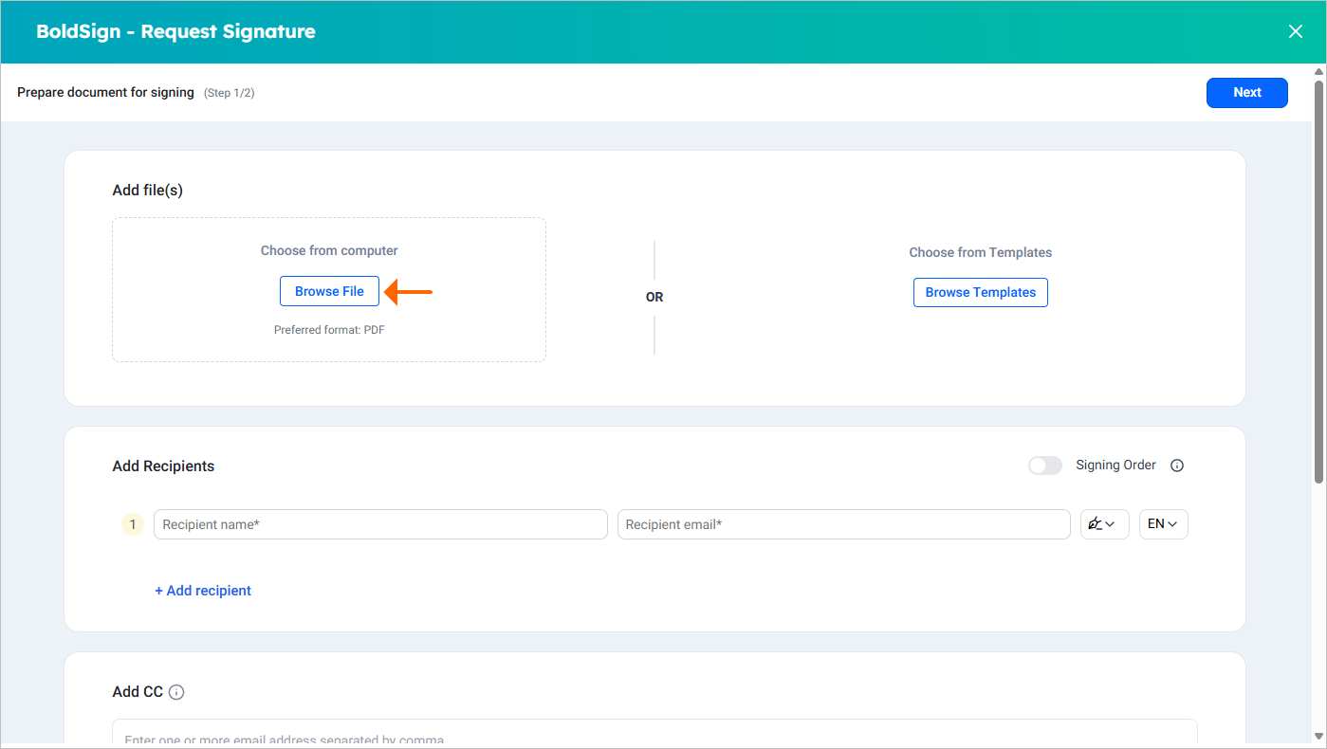Click the + Add recipient link

(x=203, y=591)
